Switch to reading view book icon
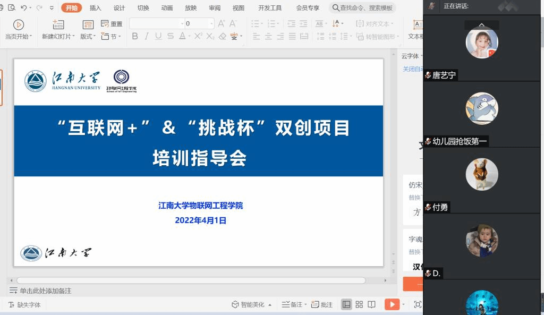 click(x=372, y=304)
